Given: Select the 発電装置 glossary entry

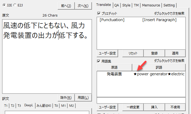Looking at the screenshot, I should tap(114, 74).
